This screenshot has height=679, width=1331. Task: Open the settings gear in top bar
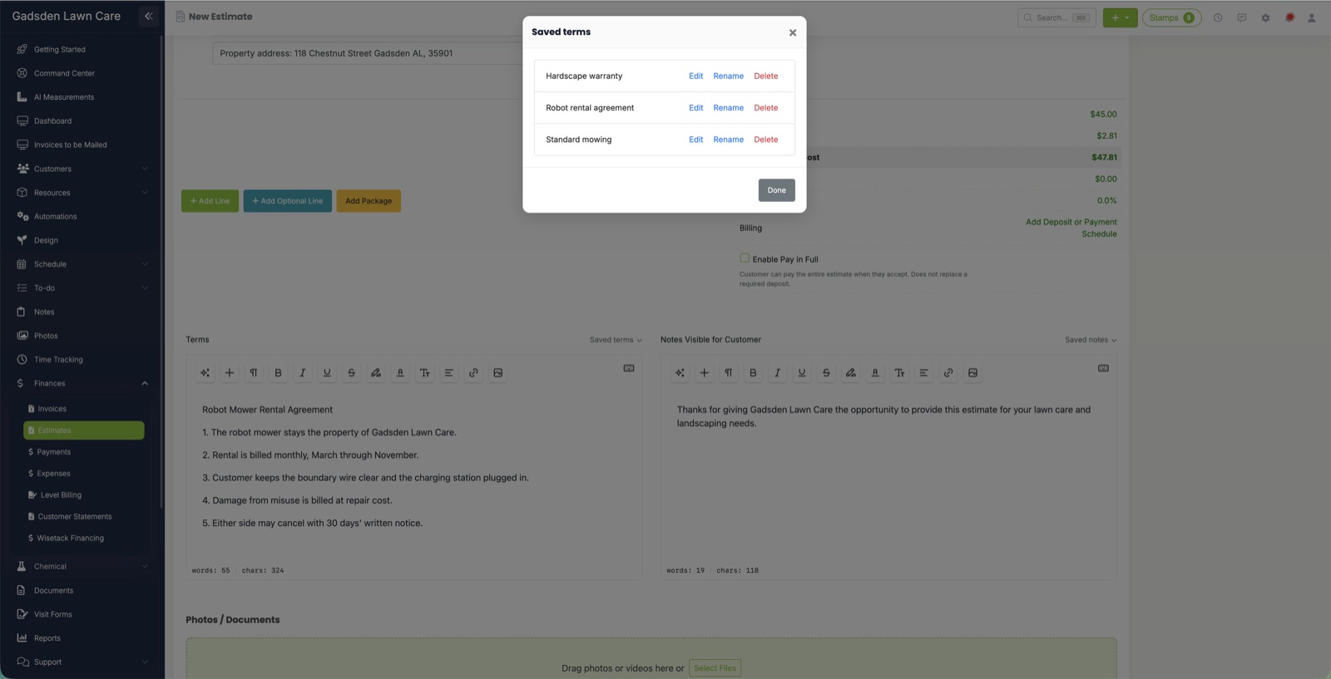pyautogui.click(x=1265, y=17)
